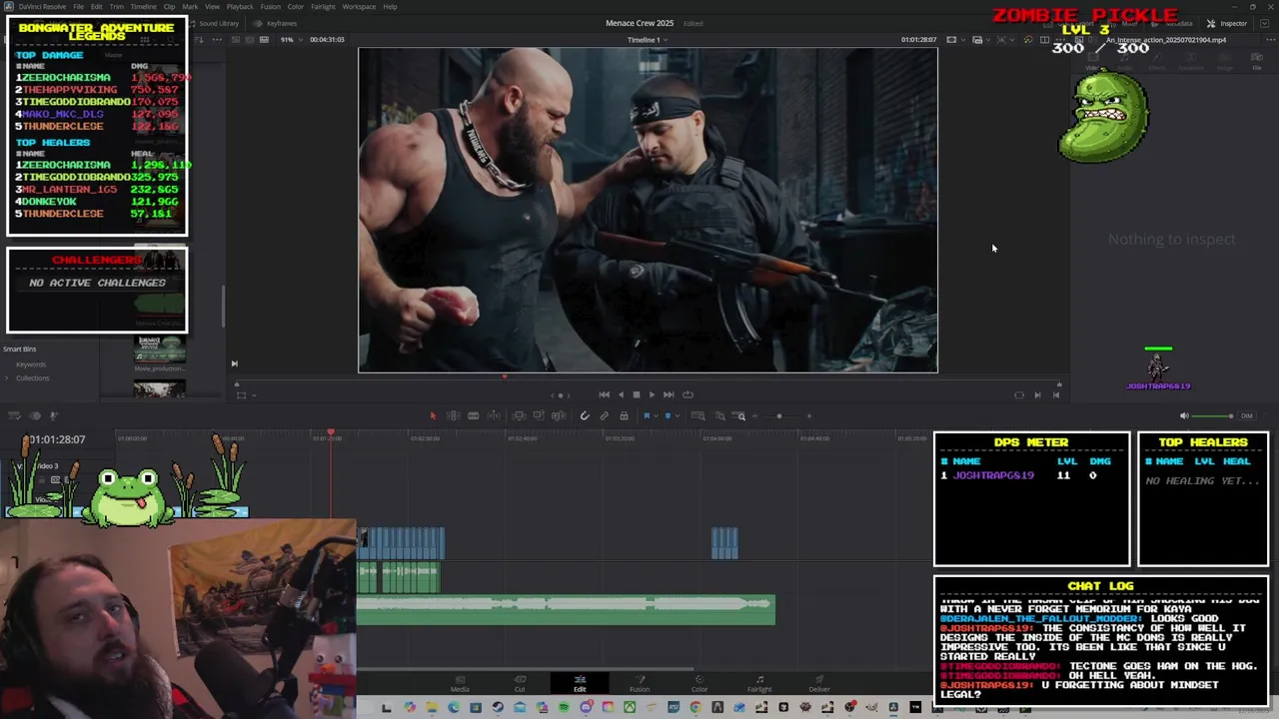Screen dimensions: 1279x719
Task: Select the Dynamic Trim Mode tool
Action: click(474, 415)
